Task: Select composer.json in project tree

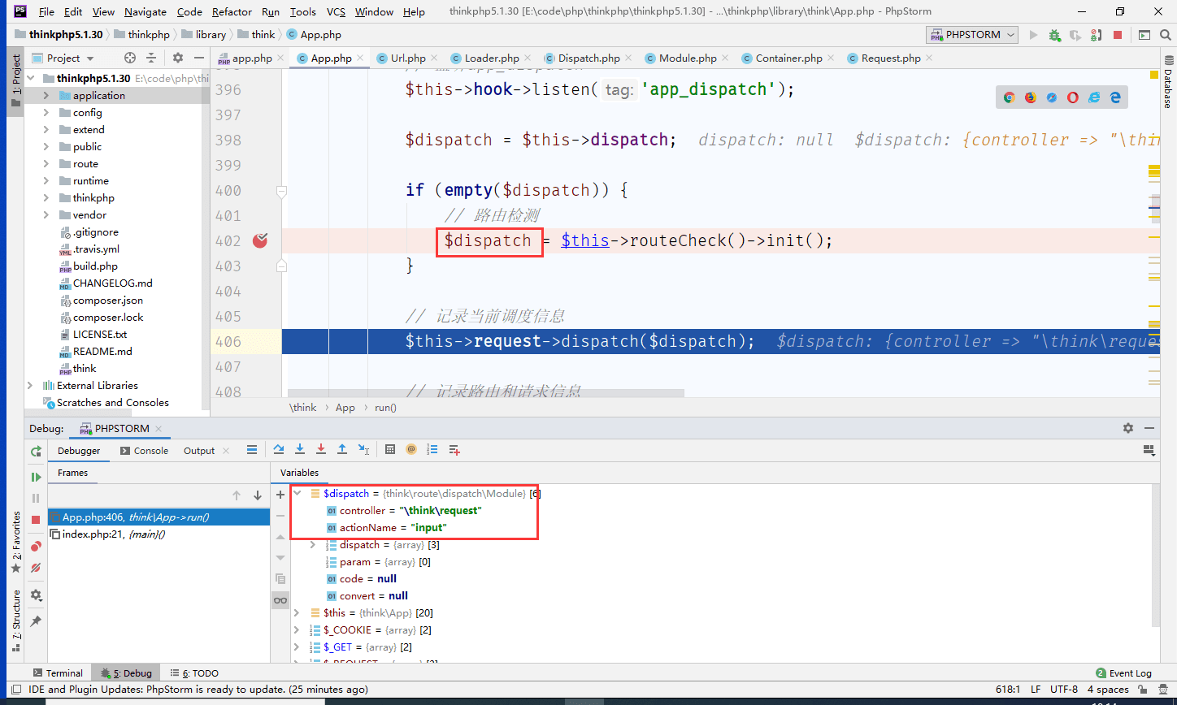Action: pos(108,300)
